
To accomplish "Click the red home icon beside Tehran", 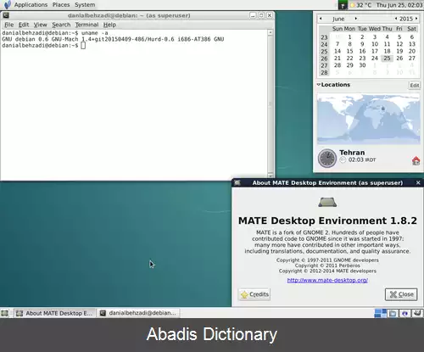I will (416, 160).
